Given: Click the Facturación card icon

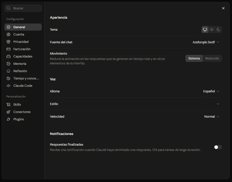Looking at the screenshot, I should tap(8, 49).
